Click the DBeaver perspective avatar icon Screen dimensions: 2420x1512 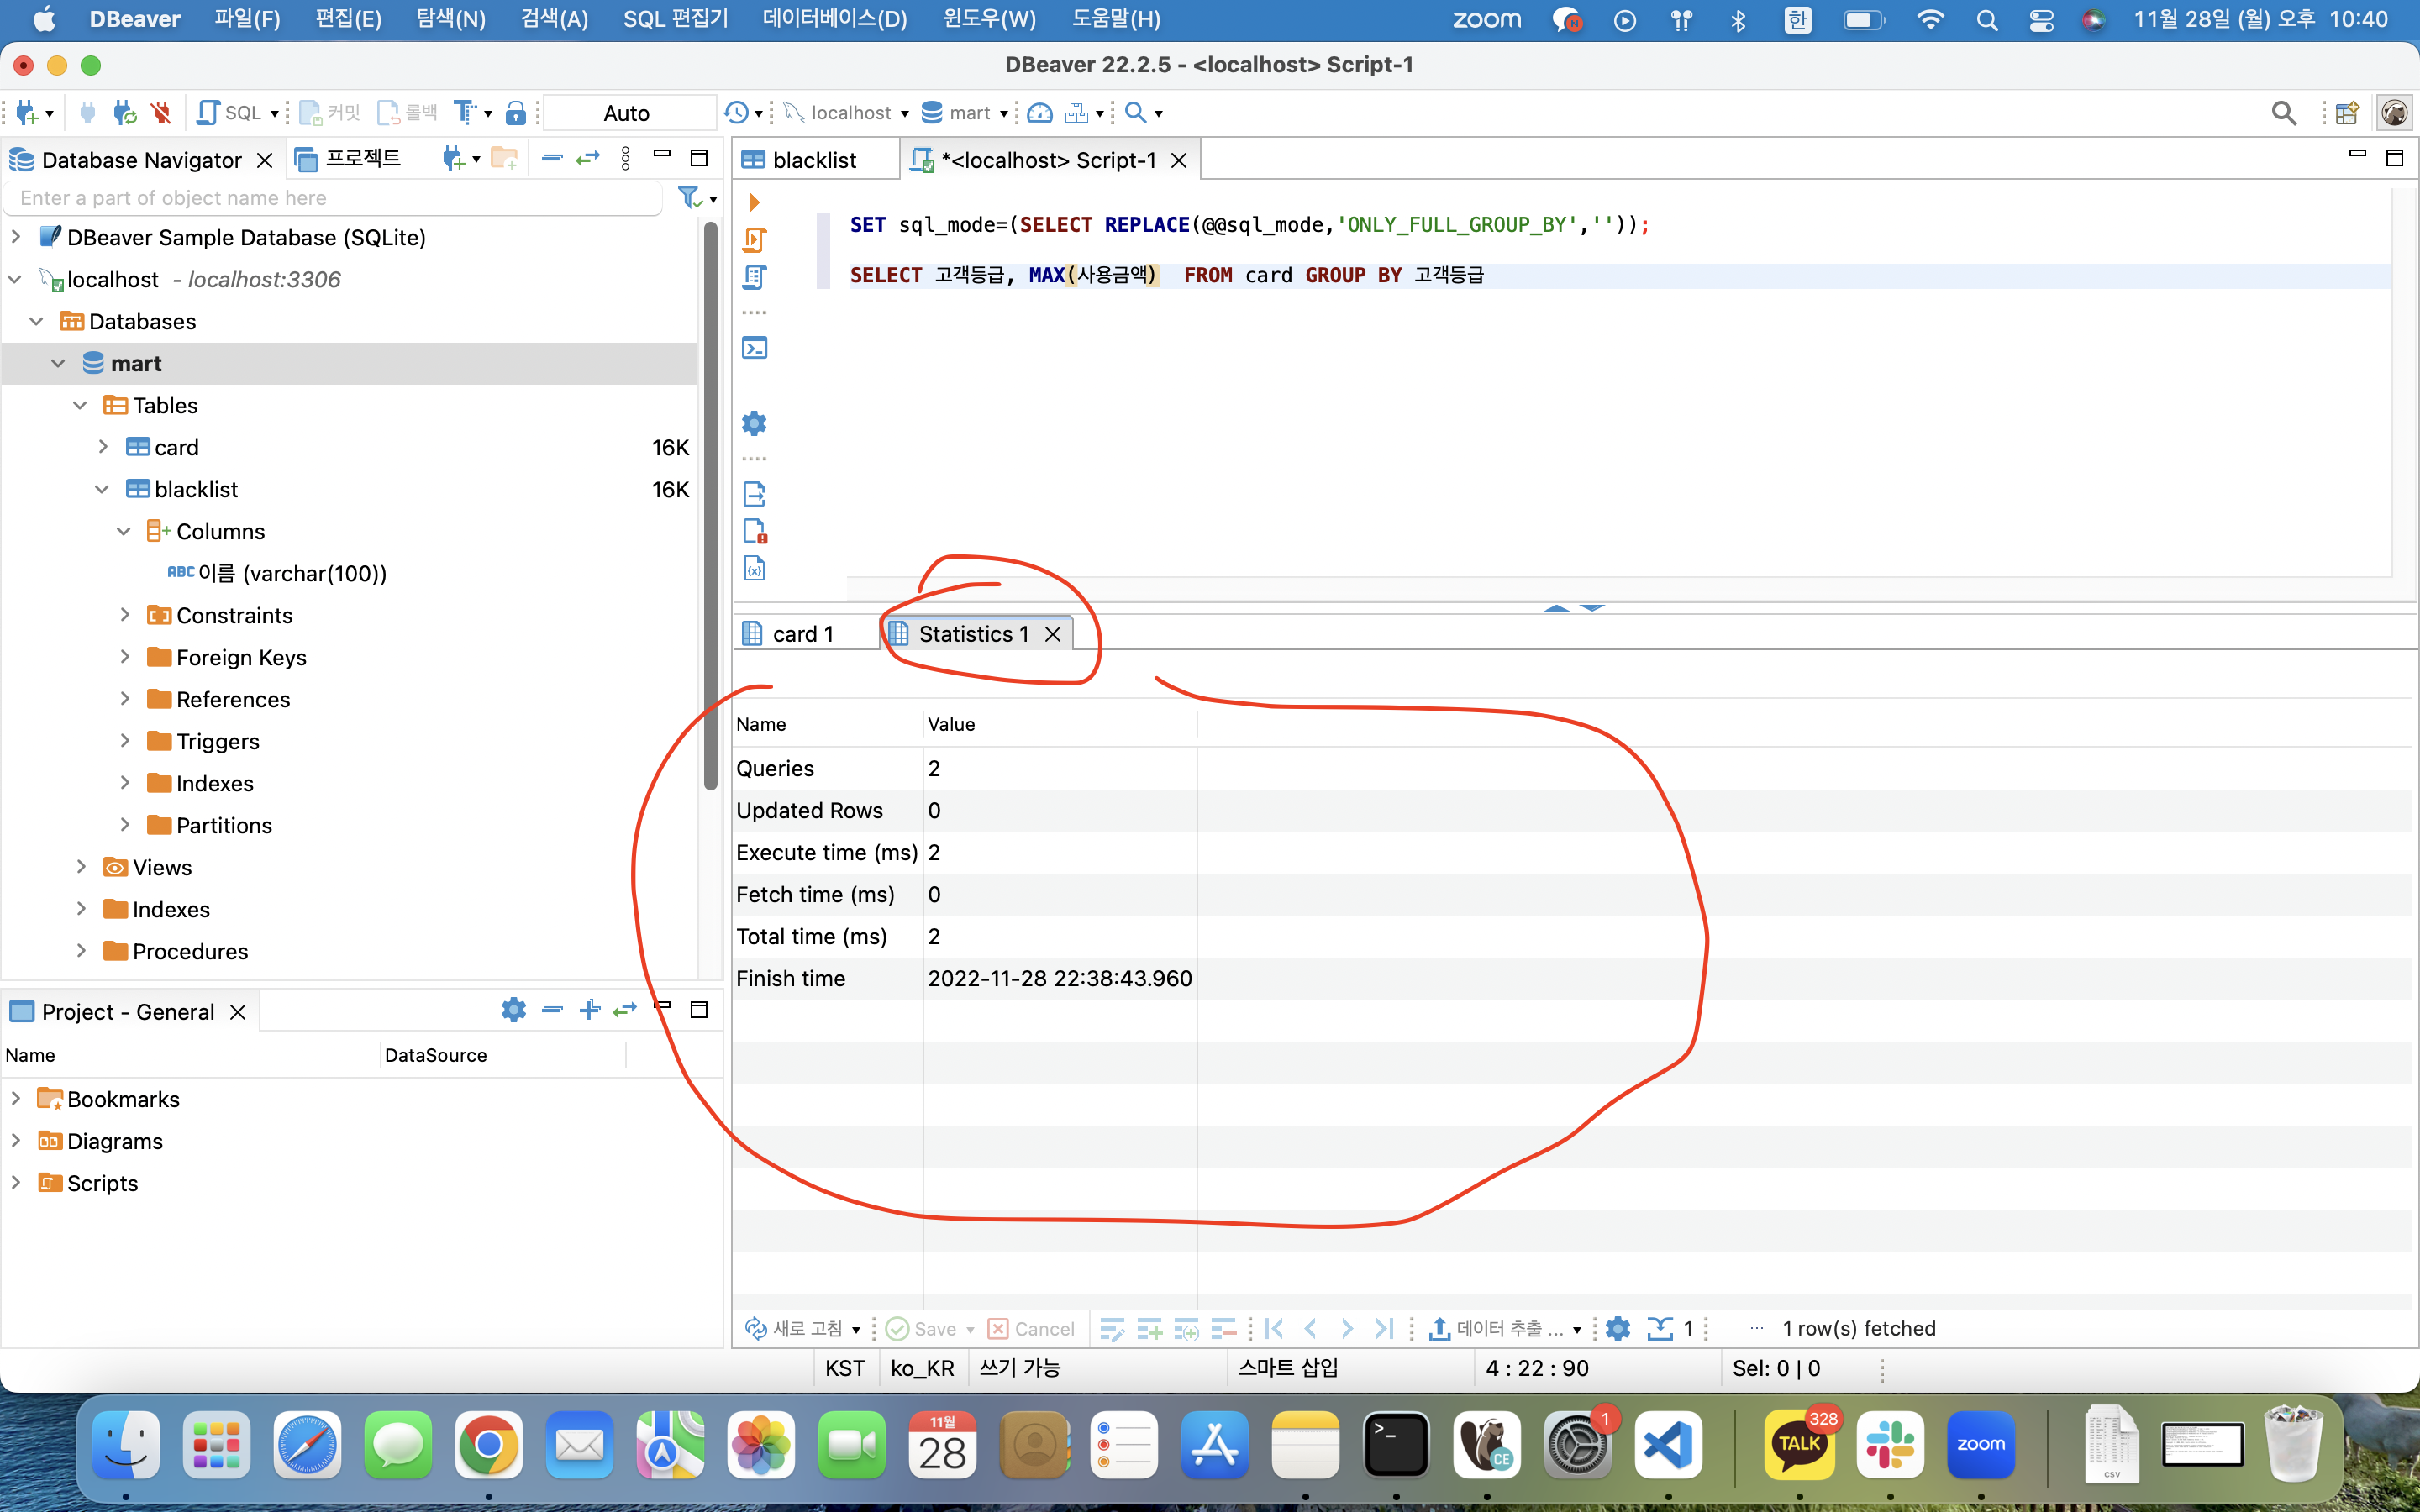pyautogui.click(x=2395, y=113)
